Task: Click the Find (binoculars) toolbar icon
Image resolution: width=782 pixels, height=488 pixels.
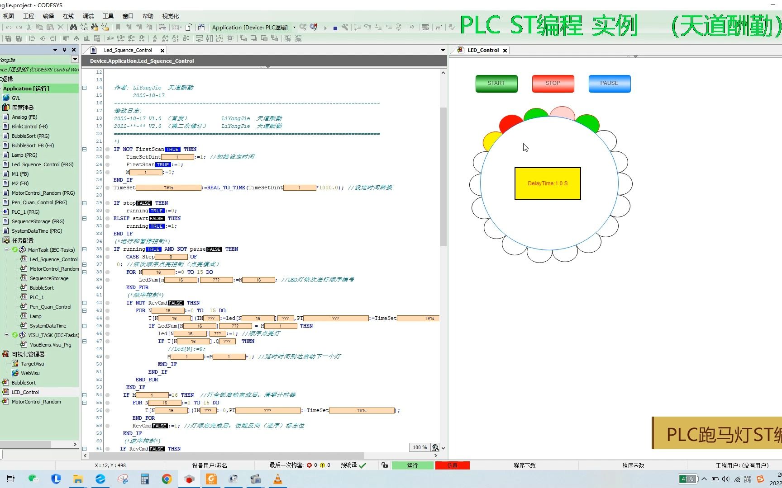Action: [73, 27]
